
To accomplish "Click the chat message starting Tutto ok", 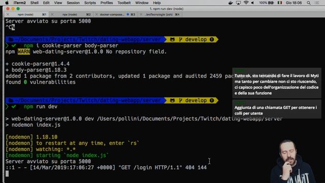I will pyautogui.click(x=277, y=83).
